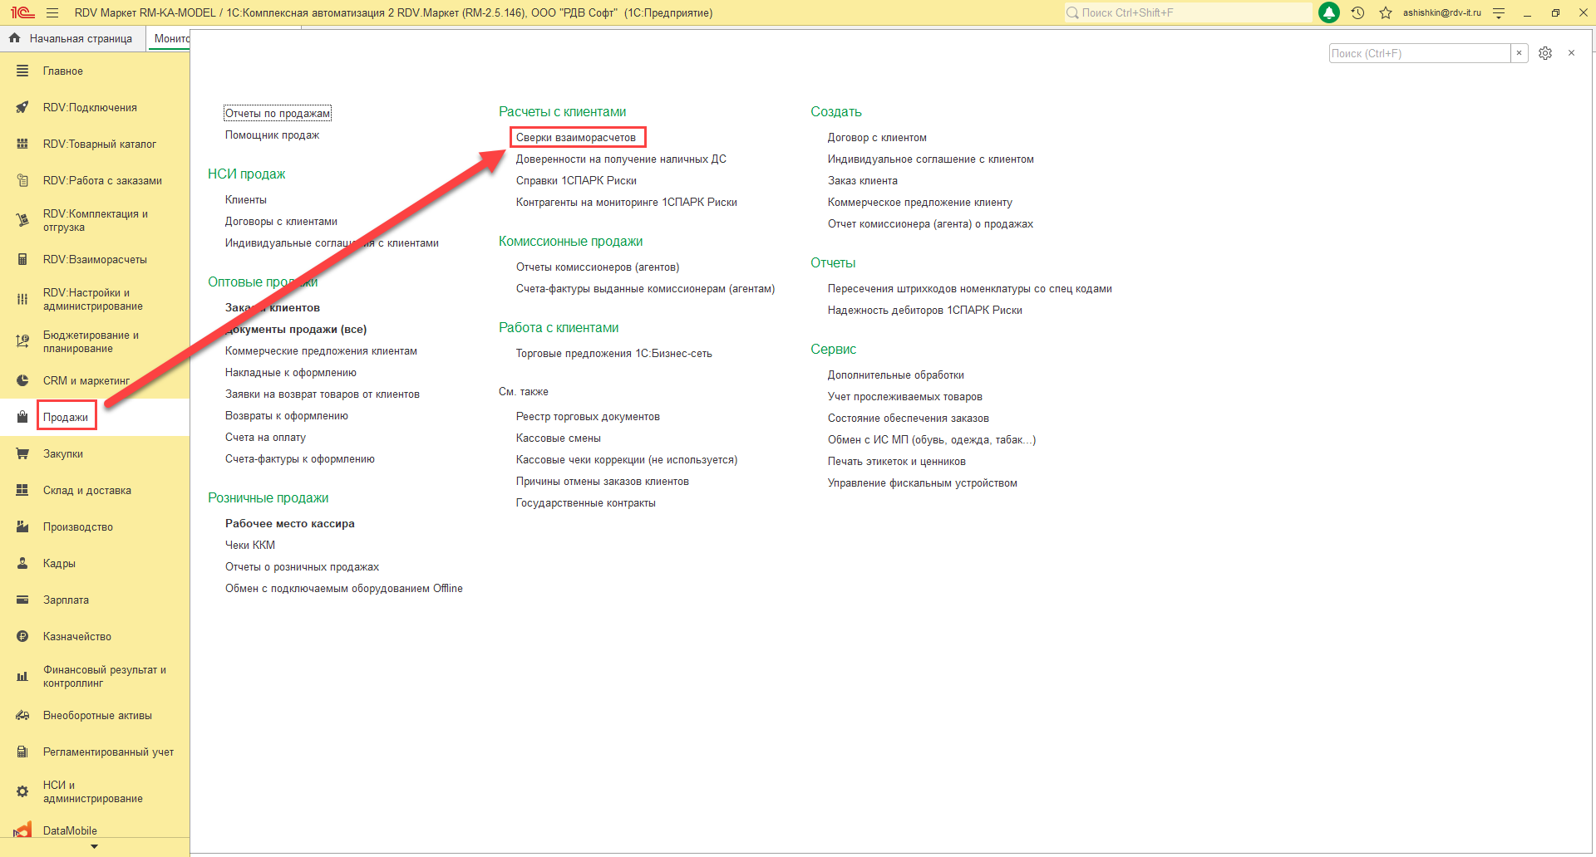Open the history clock icon
Viewport: 1596px width, 857px height.
coord(1357,12)
